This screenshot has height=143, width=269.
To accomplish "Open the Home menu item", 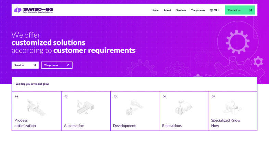I will [x=155, y=10].
